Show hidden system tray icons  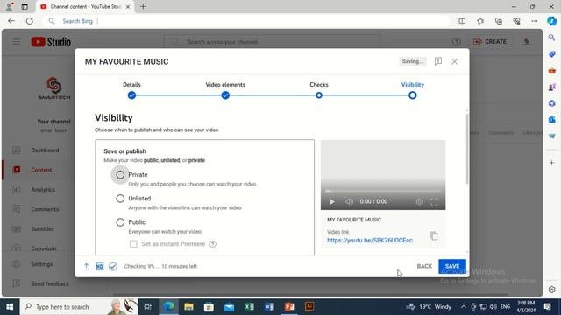(x=464, y=307)
